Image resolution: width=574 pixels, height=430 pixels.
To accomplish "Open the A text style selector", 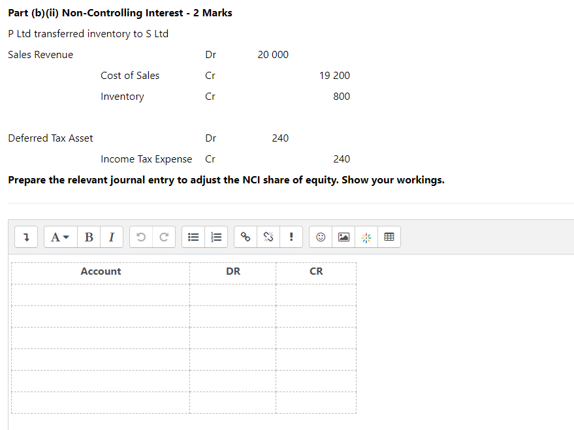I will point(56,237).
